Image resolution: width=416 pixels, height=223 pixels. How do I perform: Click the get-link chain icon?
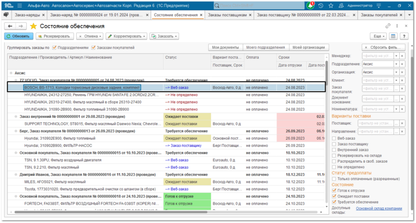(x=388, y=26)
